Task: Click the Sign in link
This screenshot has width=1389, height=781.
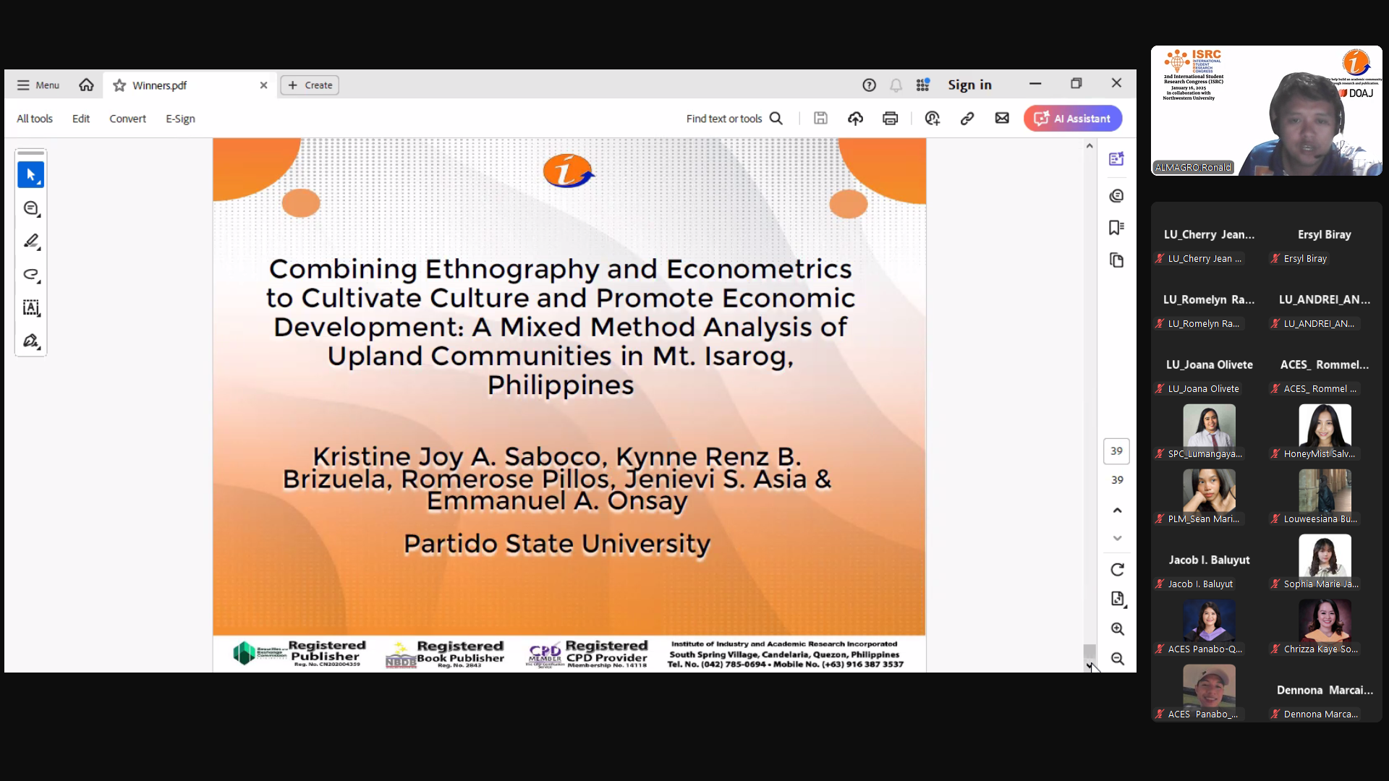Action: pyautogui.click(x=969, y=85)
